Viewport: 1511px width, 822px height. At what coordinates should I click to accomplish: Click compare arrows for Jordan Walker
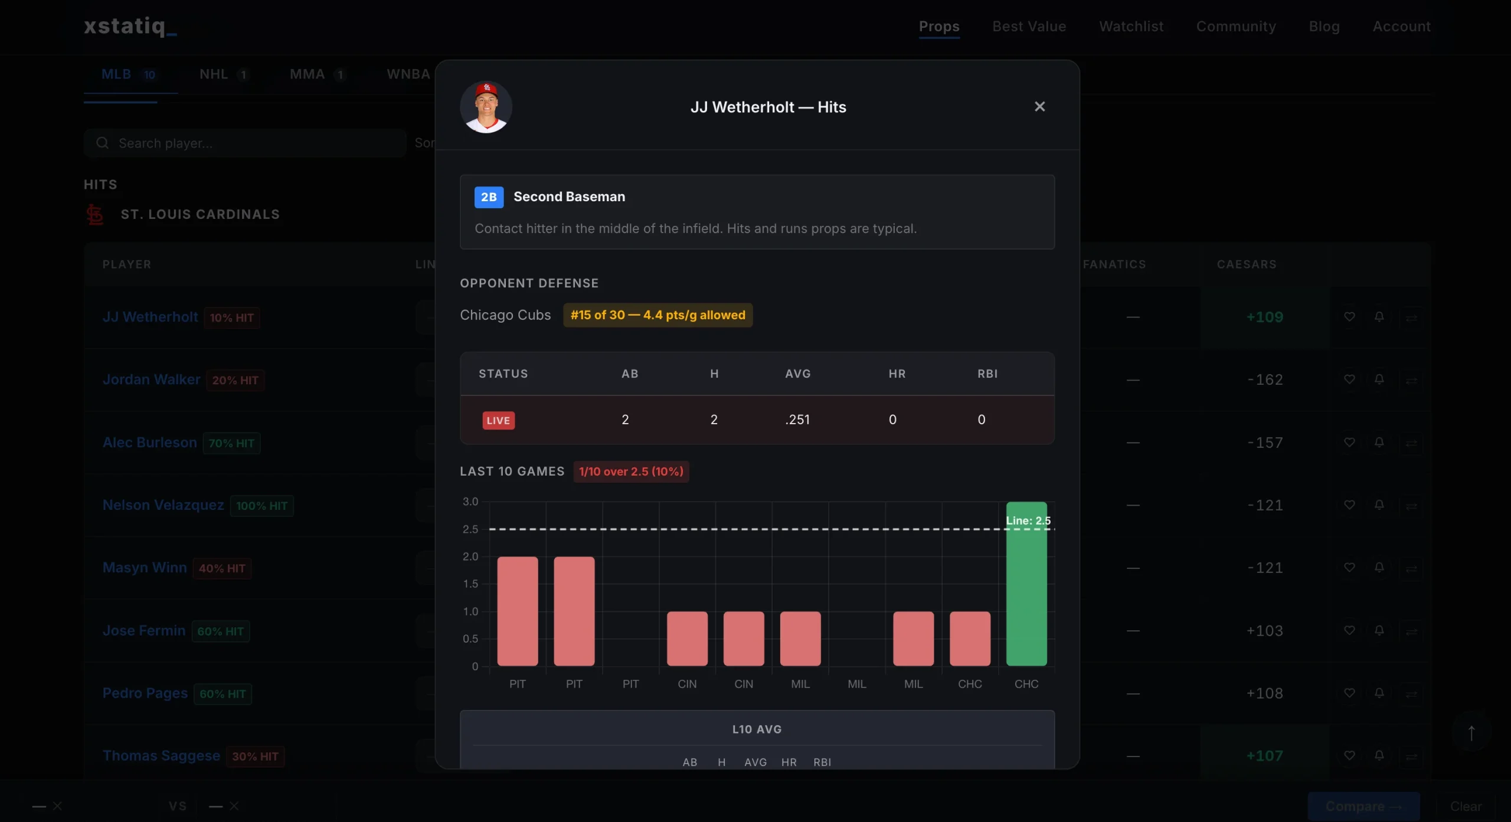pyautogui.click(x=1411, y=381)
